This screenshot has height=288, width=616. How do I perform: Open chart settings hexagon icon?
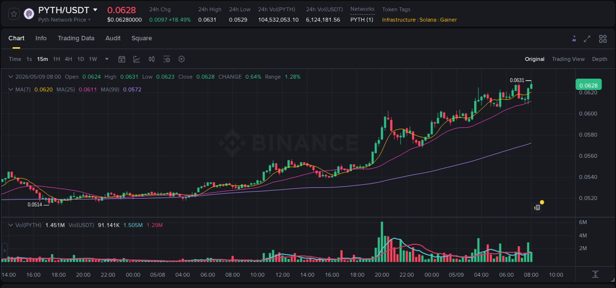(181, 59)
